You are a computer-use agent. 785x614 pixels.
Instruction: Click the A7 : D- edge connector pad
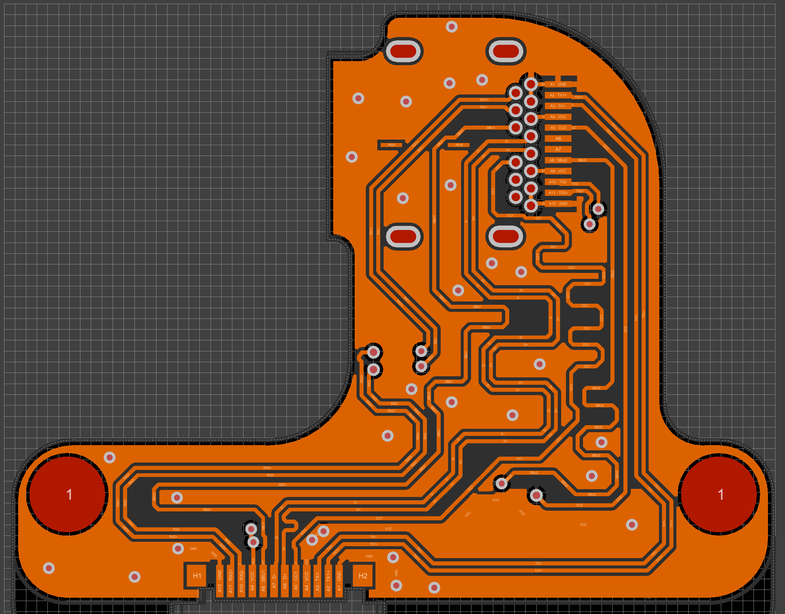[x=274, y=581]
